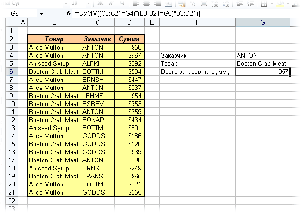Viewport: 301px width, 213px height.
Task: Select column D header
Action: click(129, 22)
